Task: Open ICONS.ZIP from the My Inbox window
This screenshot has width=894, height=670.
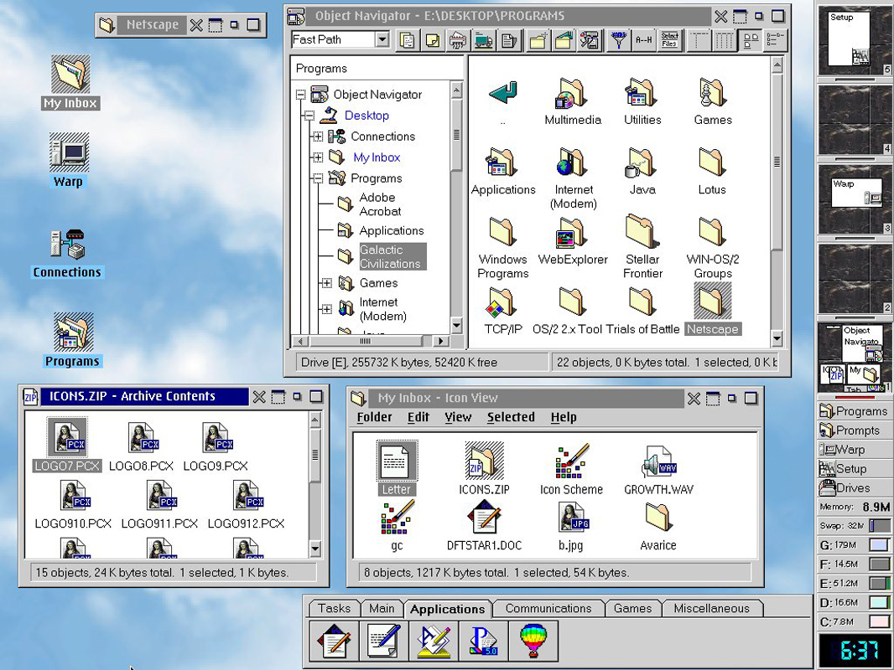Action: (x=484, y=459)
